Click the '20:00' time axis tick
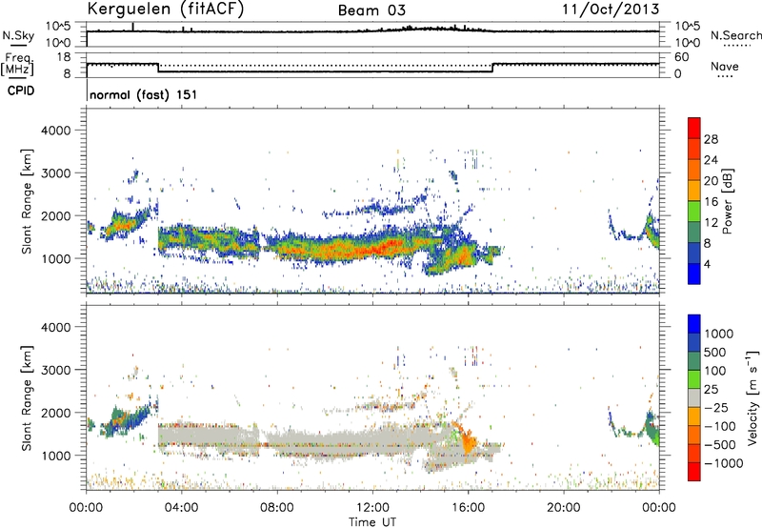The height and width of the screenshot is (528, 762). point(564,508)
